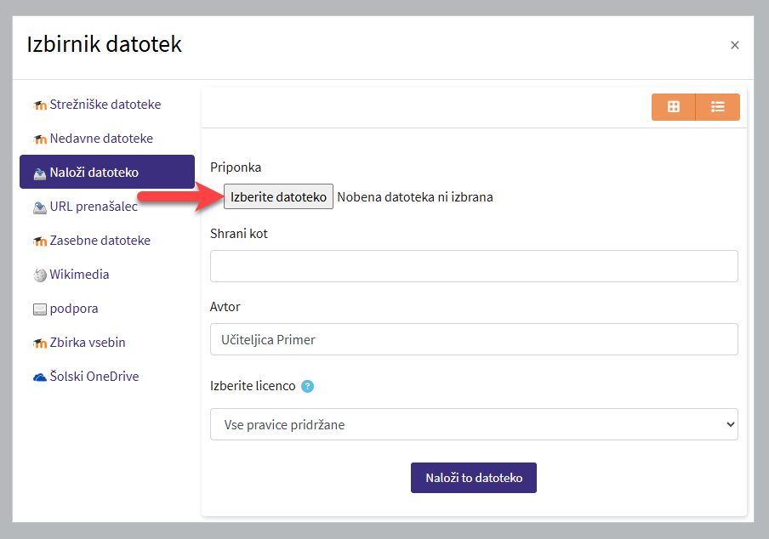Click the Strežniške datoteke Moodle icon

[40, 105]
